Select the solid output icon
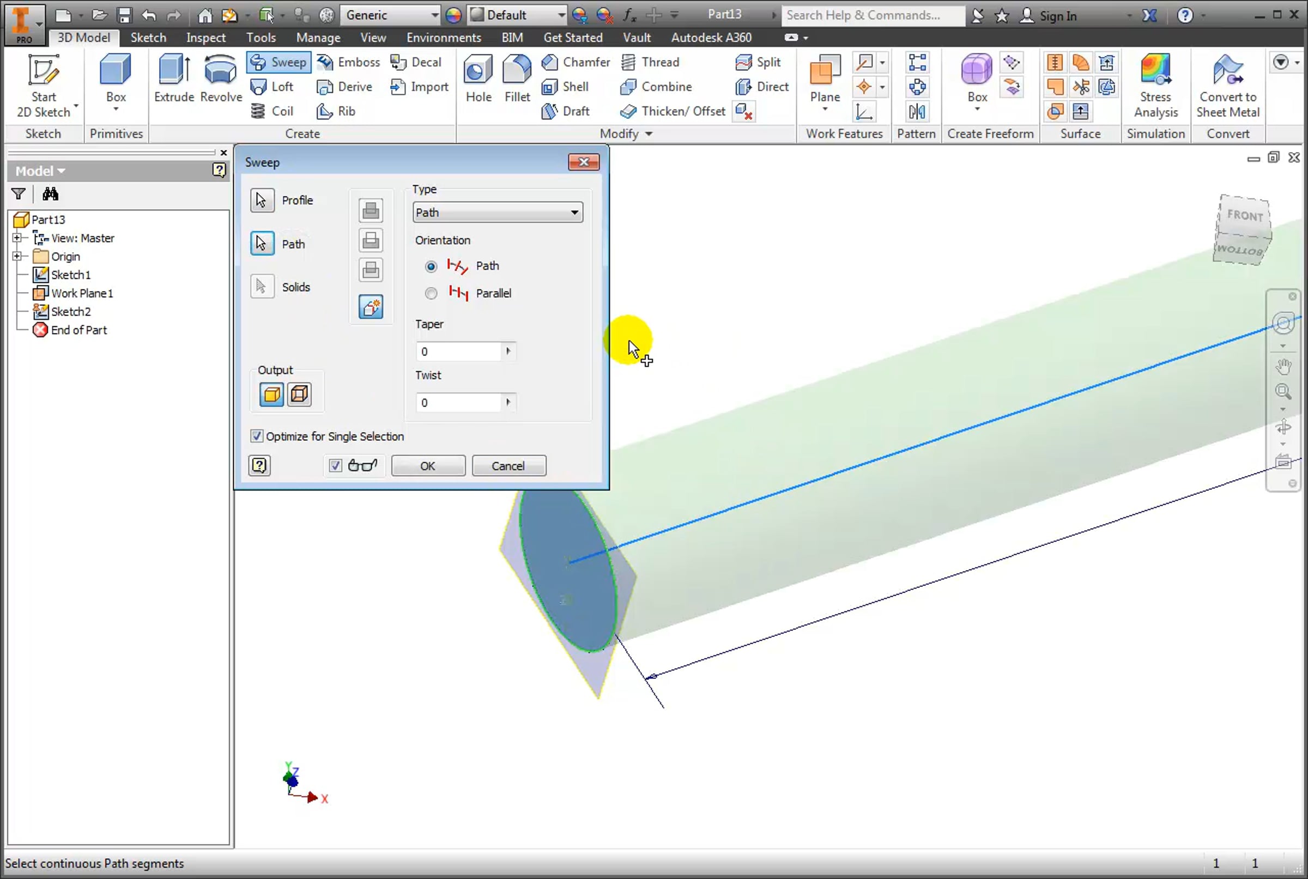Screen dimensions: 1308x879 [x=271, y=395]
